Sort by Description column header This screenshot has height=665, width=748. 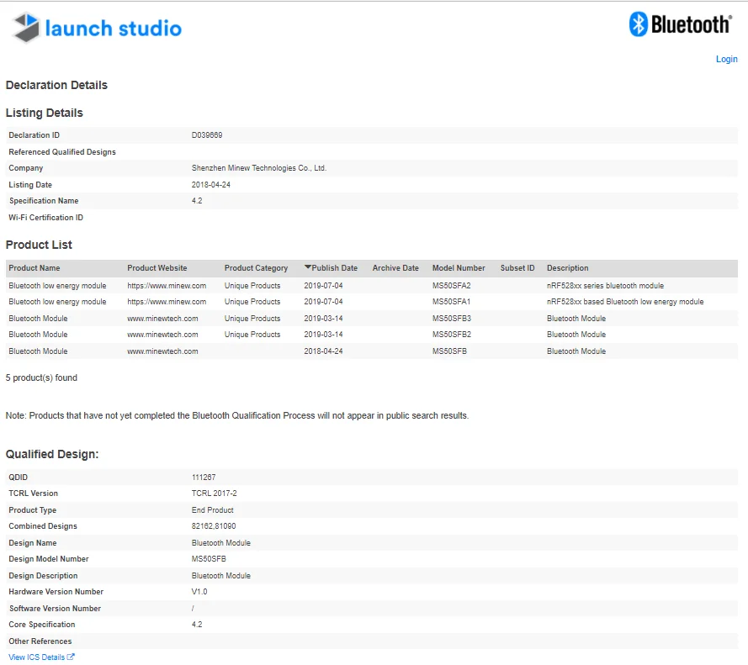click(x=568, y=268)
